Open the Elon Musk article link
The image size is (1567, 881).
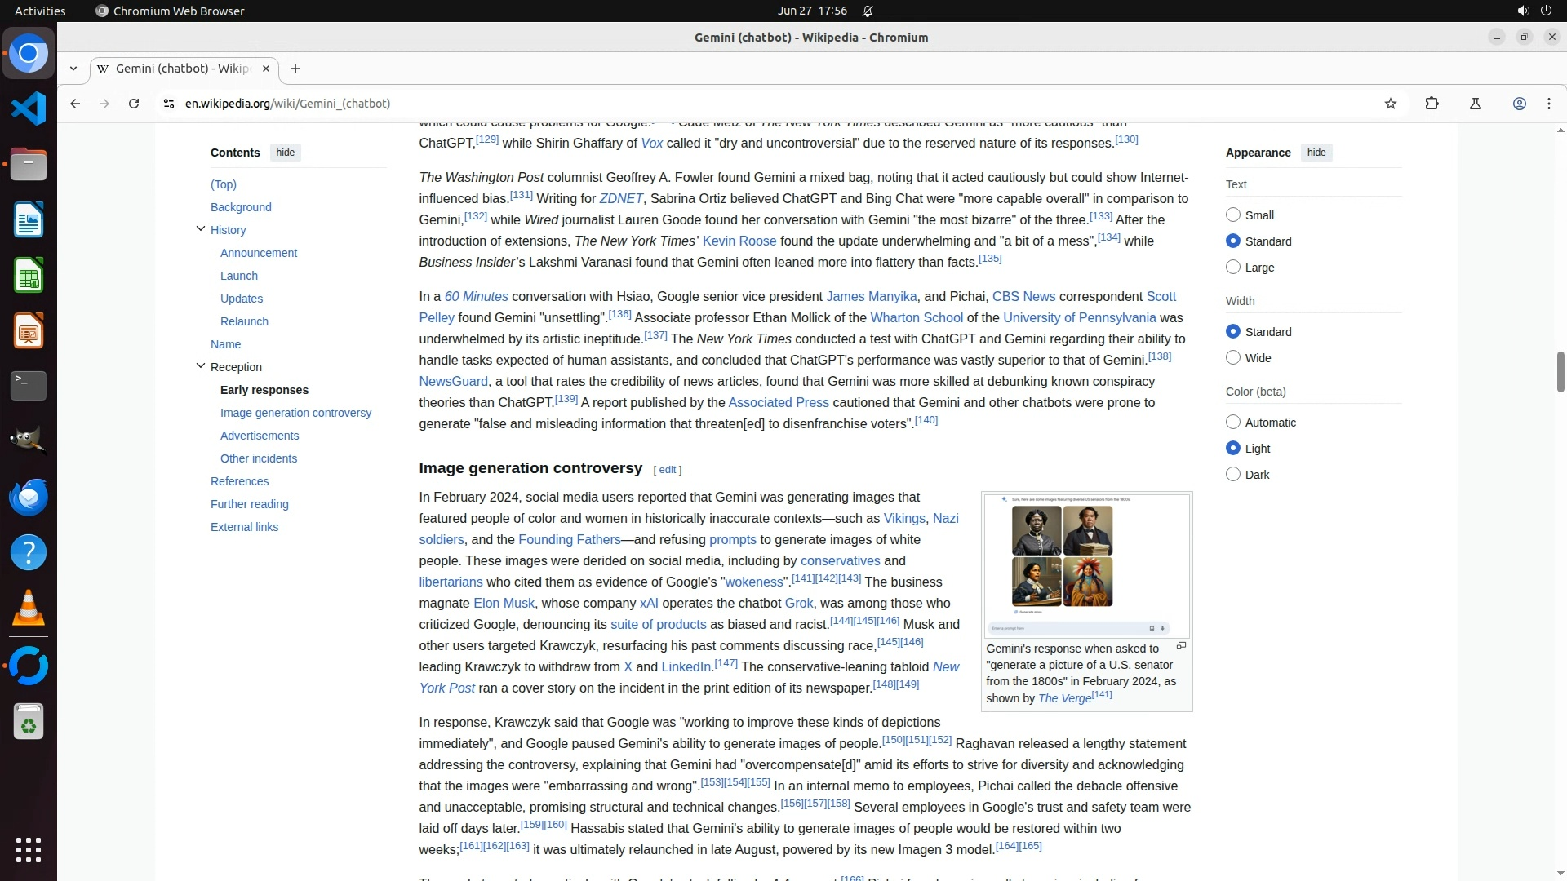coord(504,604)
